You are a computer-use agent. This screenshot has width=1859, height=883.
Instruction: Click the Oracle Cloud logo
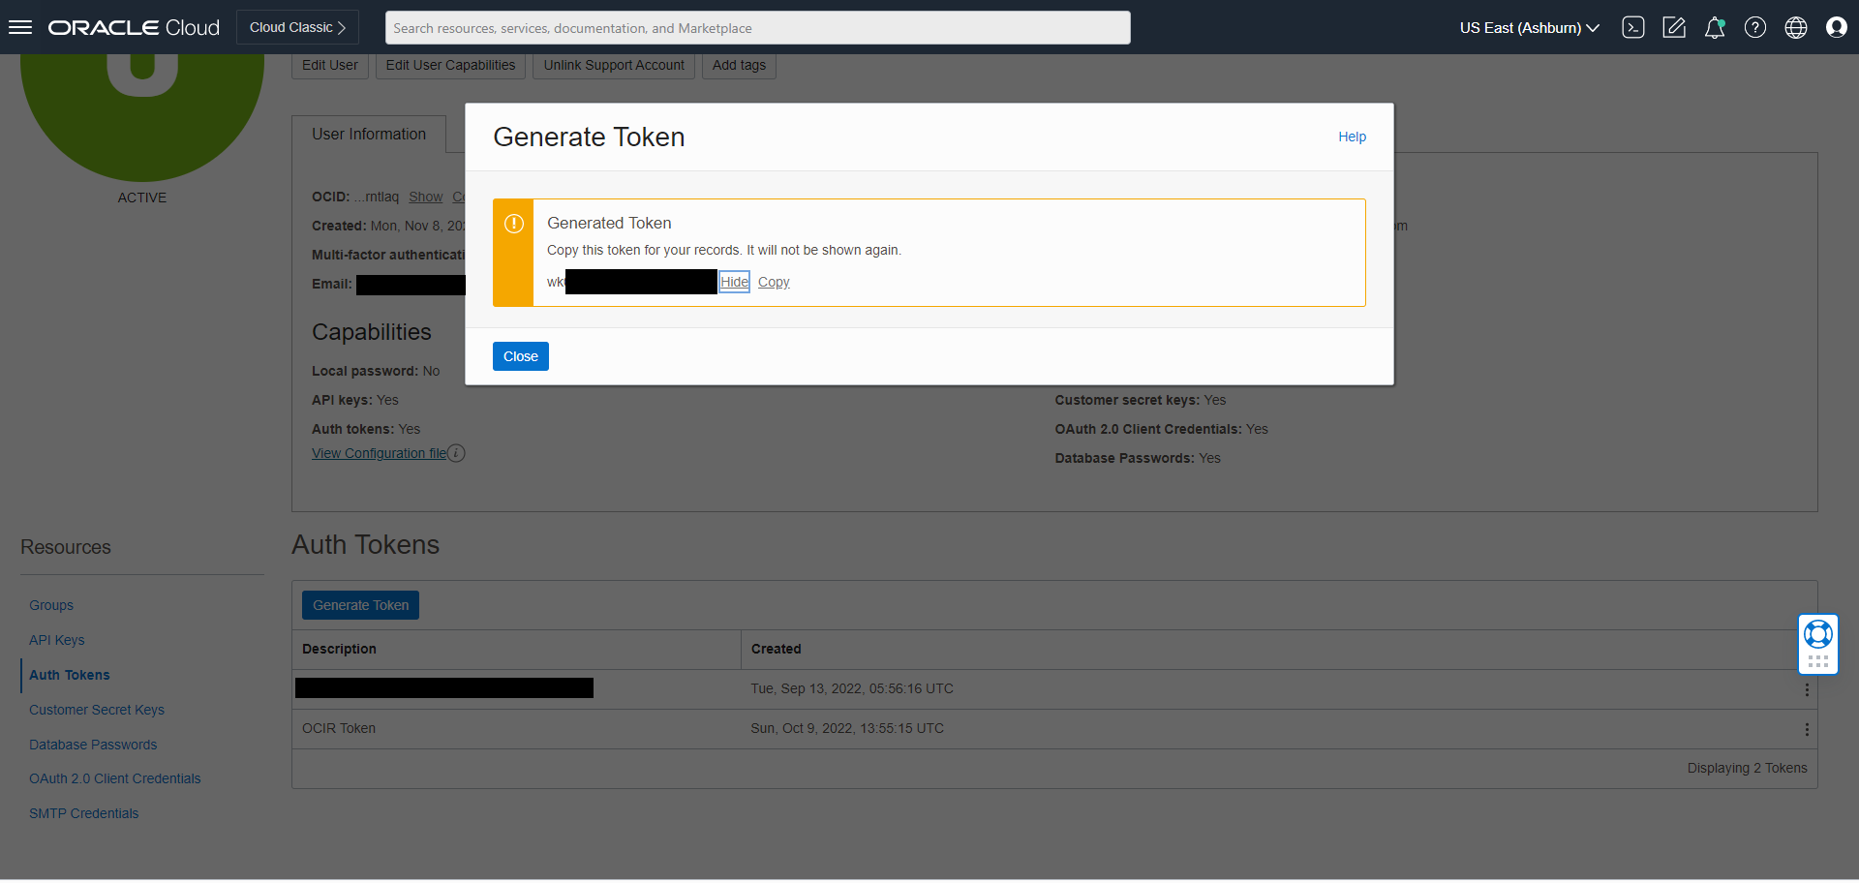tap(134, 27)
